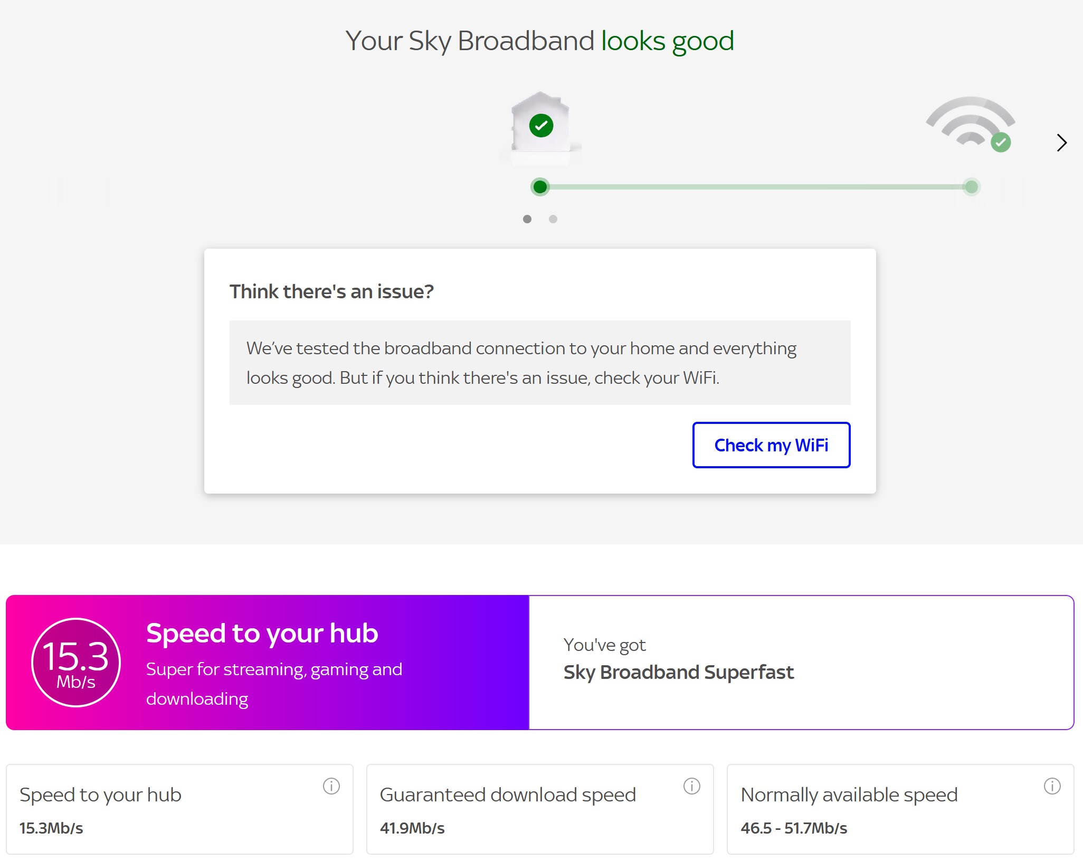Click the 'looks good' status heading
Screen dimensions: 1083x860
click(668, 41)
